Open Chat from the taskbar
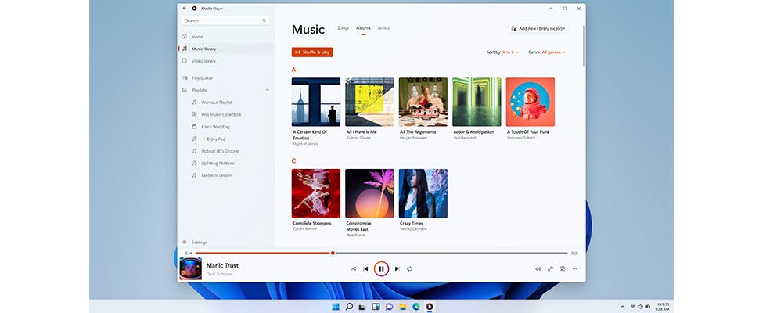The height and width of the screenshot is (313, 759). [389, 307]
